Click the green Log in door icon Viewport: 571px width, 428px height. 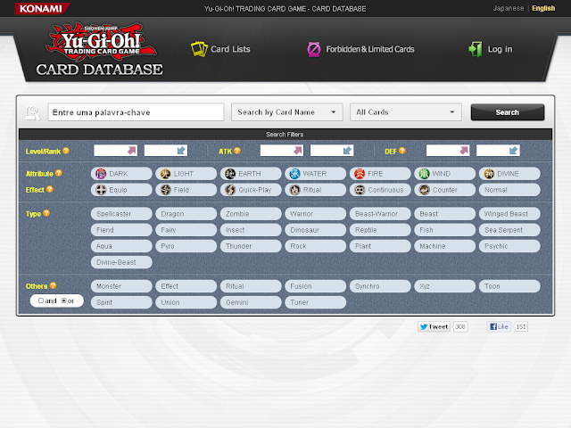[476, 49]
